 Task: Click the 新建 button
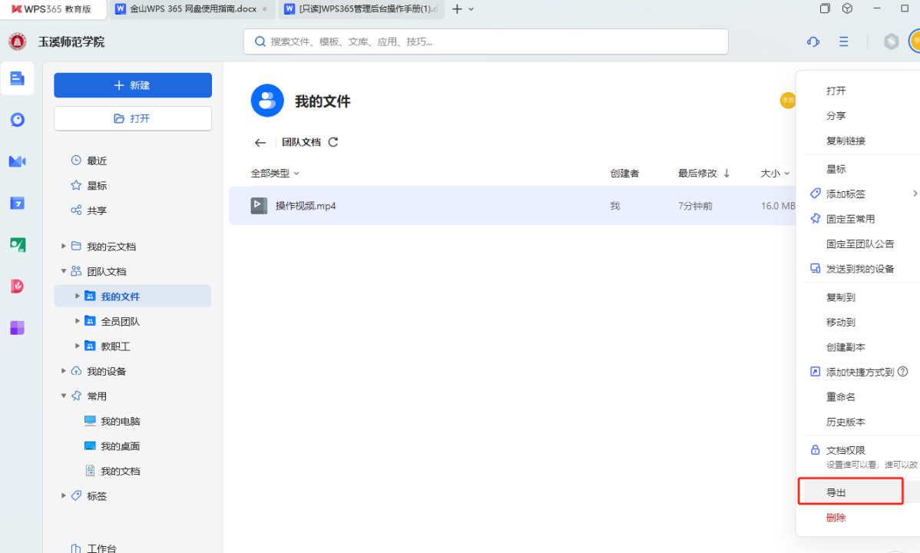click(132, 84)
